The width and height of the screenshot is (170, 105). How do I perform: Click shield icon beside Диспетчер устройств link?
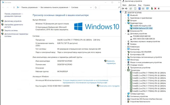[2, 21]
